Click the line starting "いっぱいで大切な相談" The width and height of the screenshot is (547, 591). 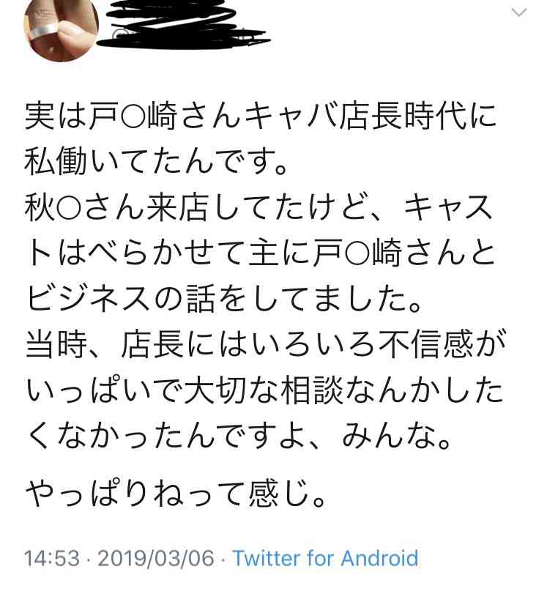pos(264,390)
